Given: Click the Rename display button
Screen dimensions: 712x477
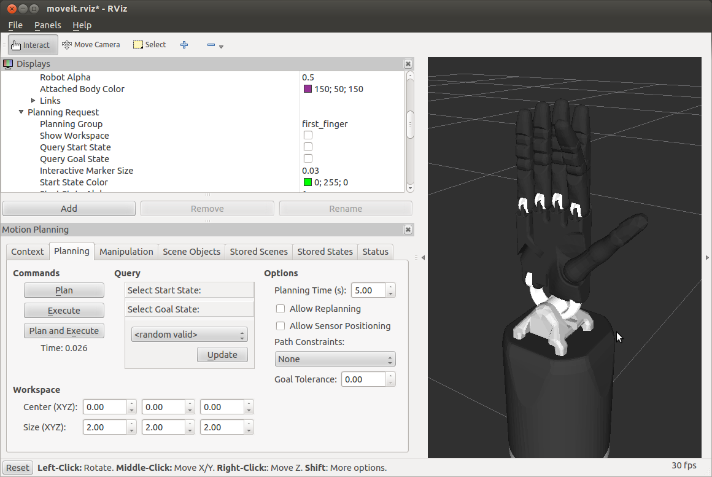Looking at the screenshot, I should (346, 209).
